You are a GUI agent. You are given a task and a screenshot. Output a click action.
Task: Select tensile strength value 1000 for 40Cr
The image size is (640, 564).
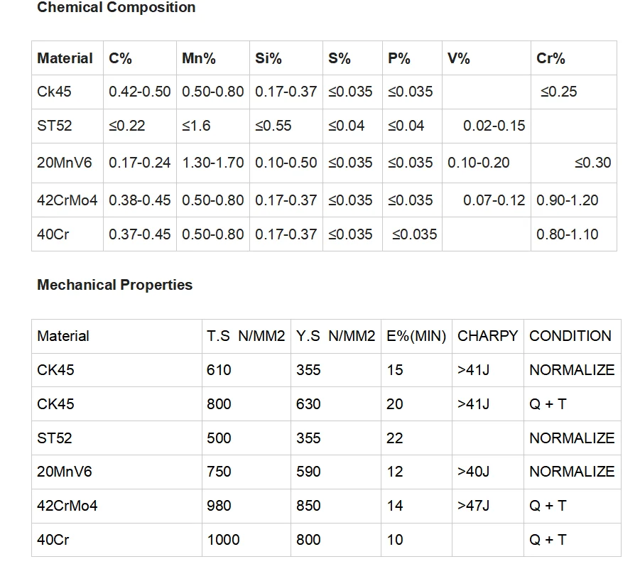tap(223, 540)
